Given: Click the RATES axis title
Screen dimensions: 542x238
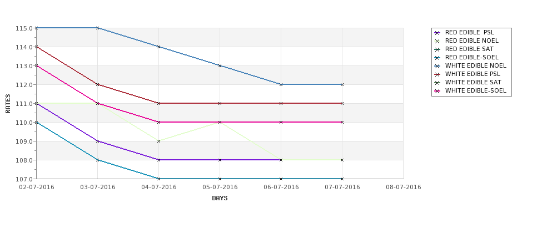Looking at the screenshot, I should pyautogui.click(x=8, y=104).
